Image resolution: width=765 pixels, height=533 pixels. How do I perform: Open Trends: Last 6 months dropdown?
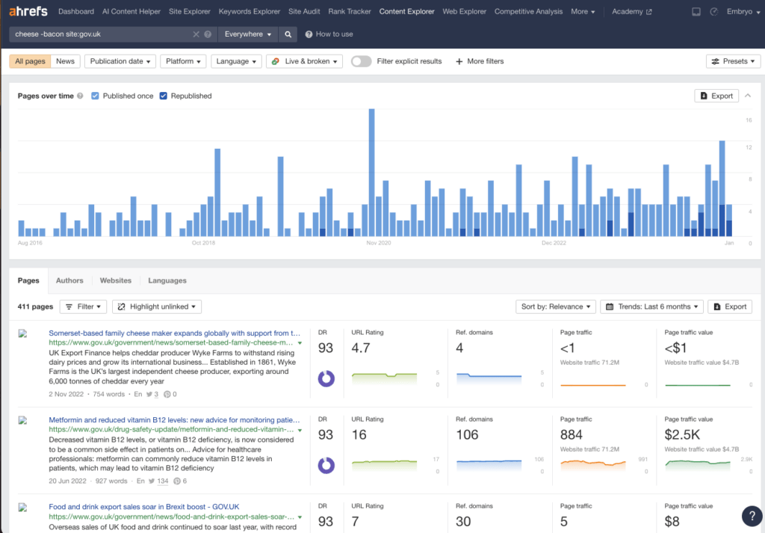(x=651, y=306)
